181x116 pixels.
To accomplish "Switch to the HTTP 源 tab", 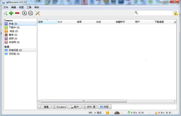I will click(x=90, y=107).
